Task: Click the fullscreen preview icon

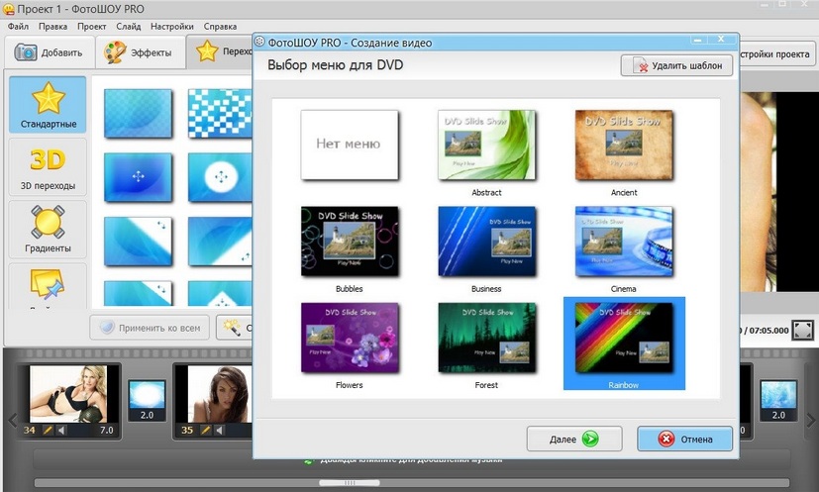Action: point(803,330)
